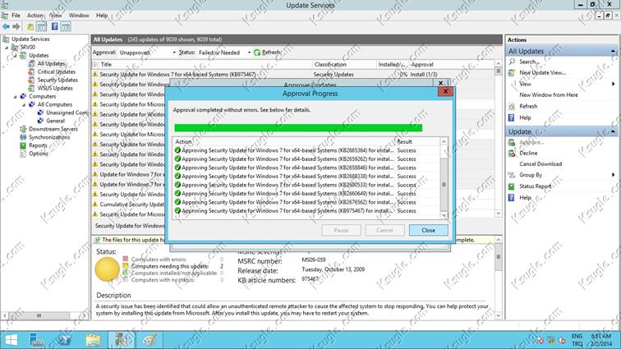Screen dimensions: 621x349
Task: Click Cancel Download in Actions pane
Action: 540,164
